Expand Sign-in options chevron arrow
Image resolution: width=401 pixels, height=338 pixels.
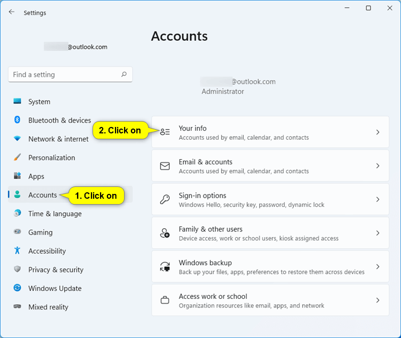tap(377, 199)
